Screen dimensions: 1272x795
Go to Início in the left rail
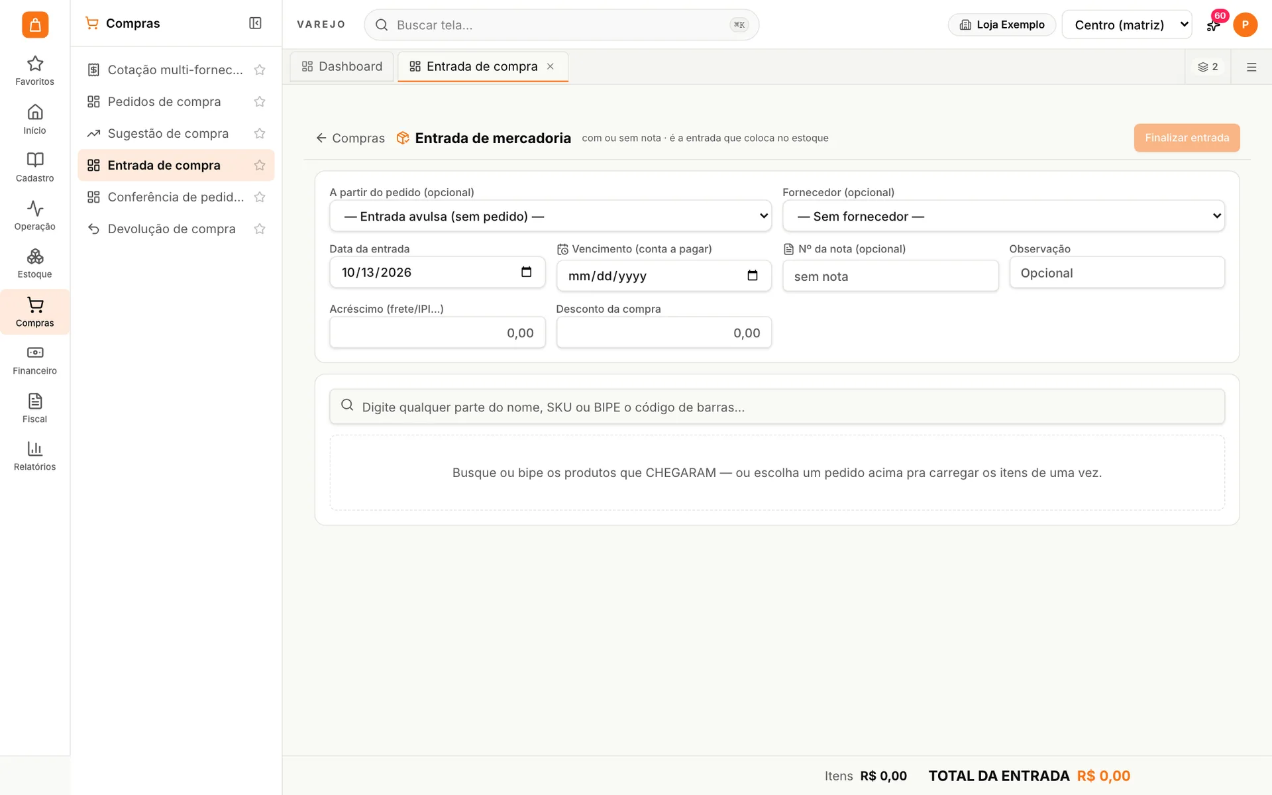34,119
